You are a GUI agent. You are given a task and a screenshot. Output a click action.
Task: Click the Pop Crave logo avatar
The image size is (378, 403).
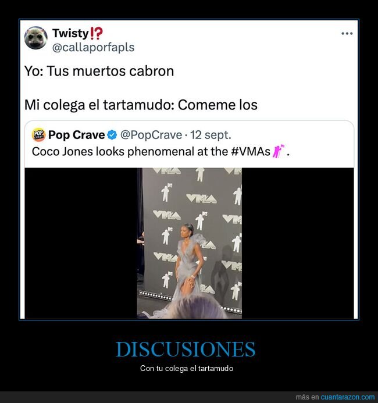38,134
